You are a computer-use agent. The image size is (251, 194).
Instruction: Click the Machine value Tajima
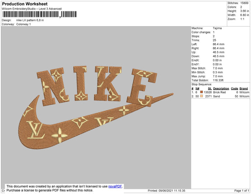coord(217,28)
